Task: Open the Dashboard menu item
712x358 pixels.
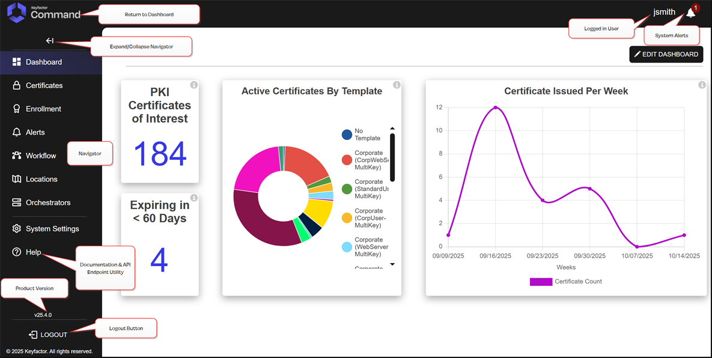Action: click(44, 62)
